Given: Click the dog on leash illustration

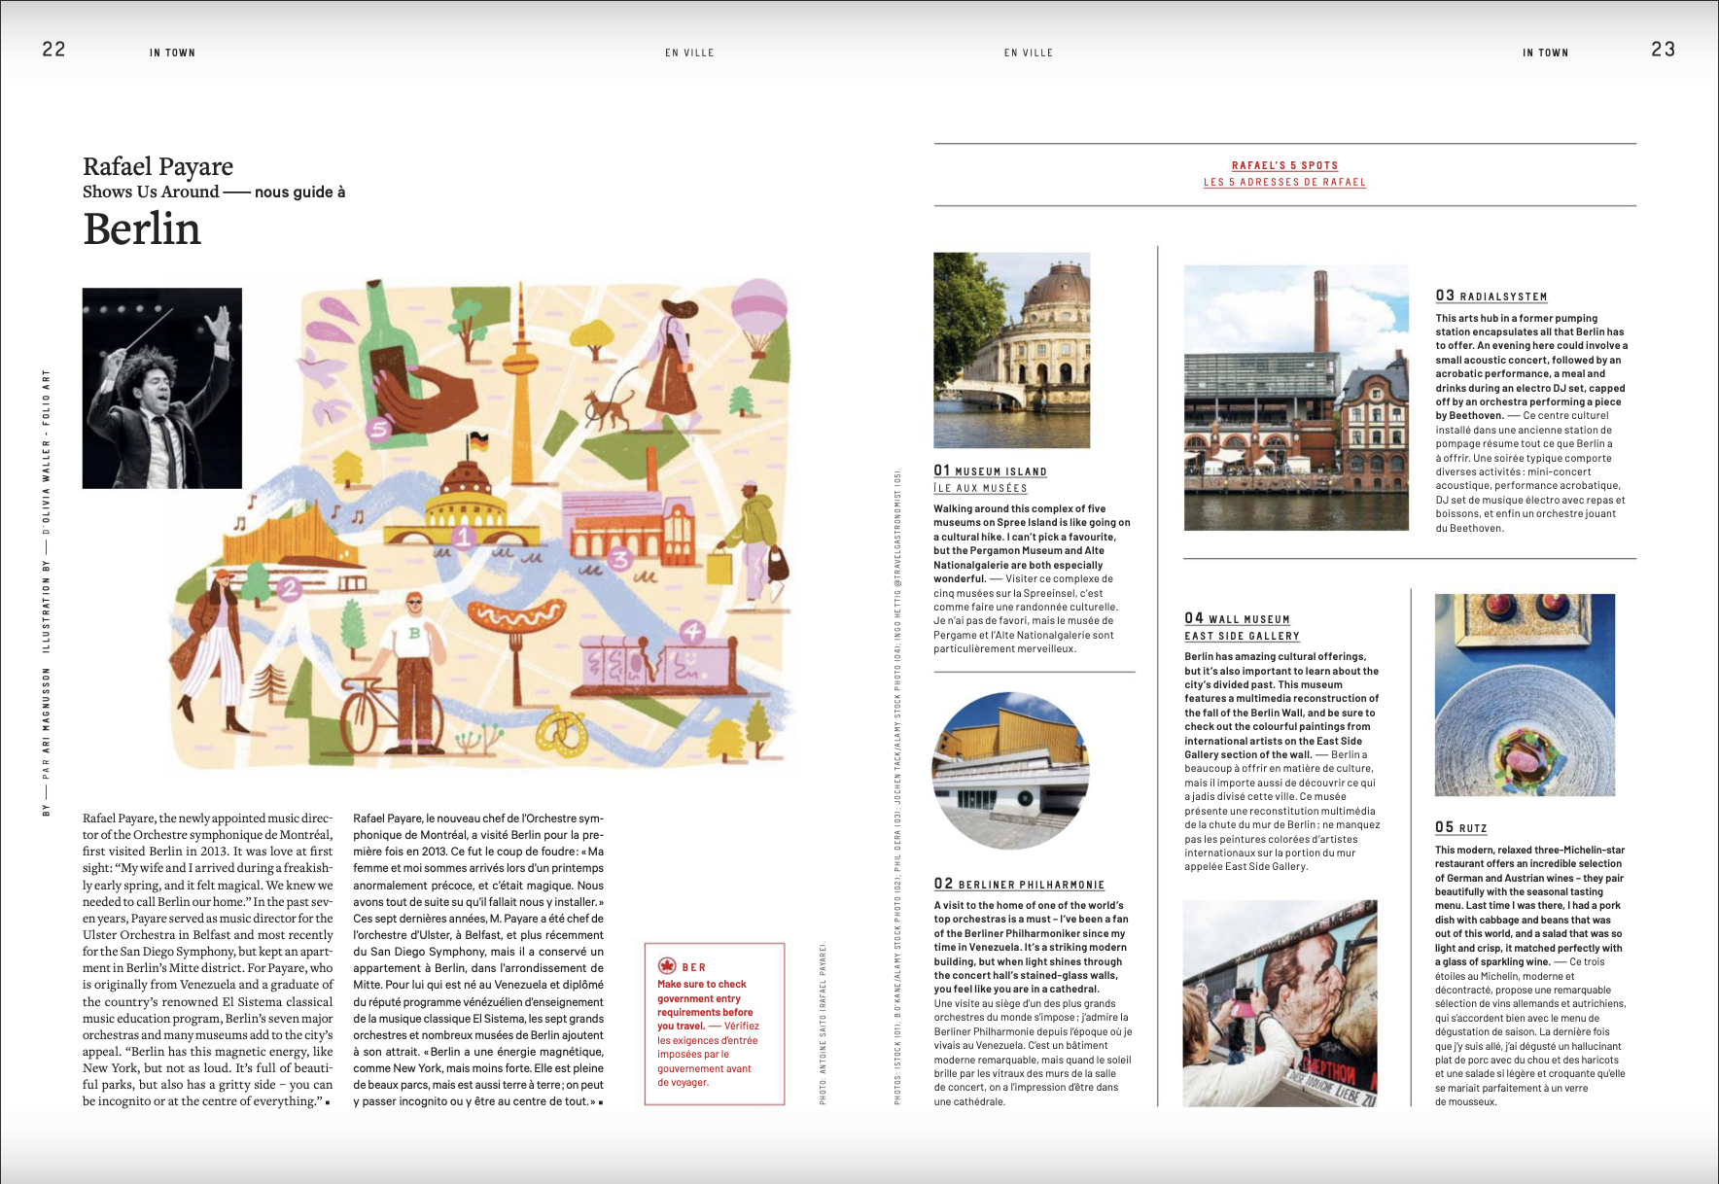Looking at the screenshot, I should [608, 408].
